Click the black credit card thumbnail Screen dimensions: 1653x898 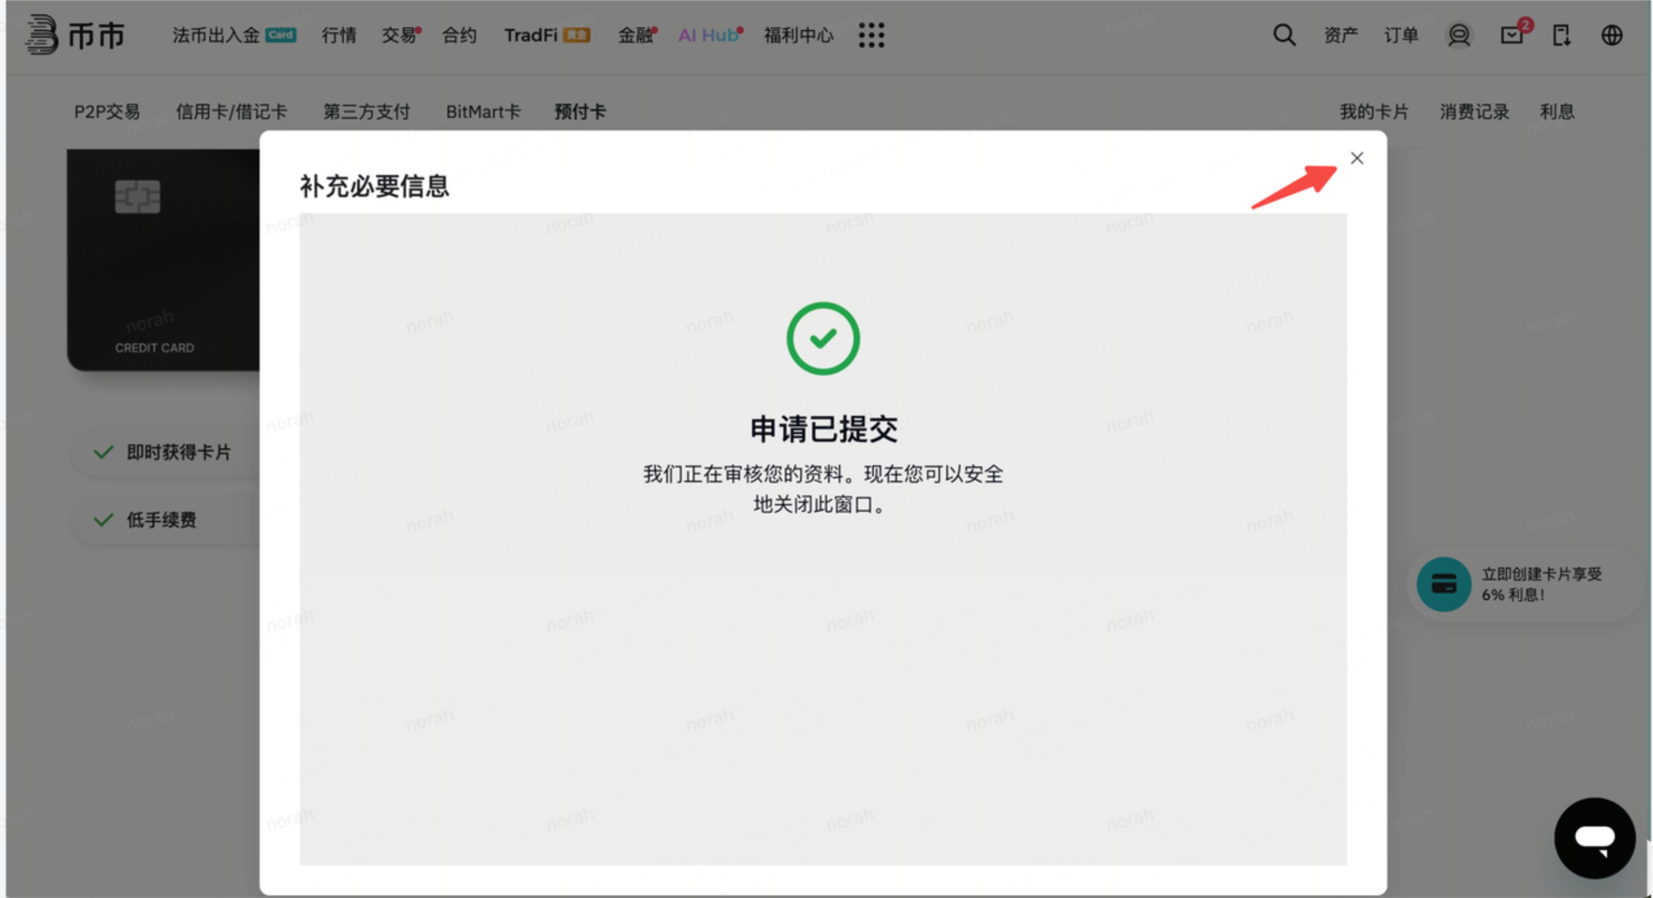(x=164, y=260)
